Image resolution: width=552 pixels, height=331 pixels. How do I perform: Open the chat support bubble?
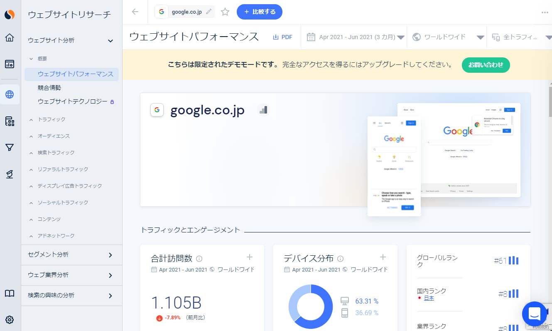(534, 314)
